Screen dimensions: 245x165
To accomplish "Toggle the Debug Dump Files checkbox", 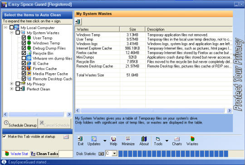I will click(24, 48).
